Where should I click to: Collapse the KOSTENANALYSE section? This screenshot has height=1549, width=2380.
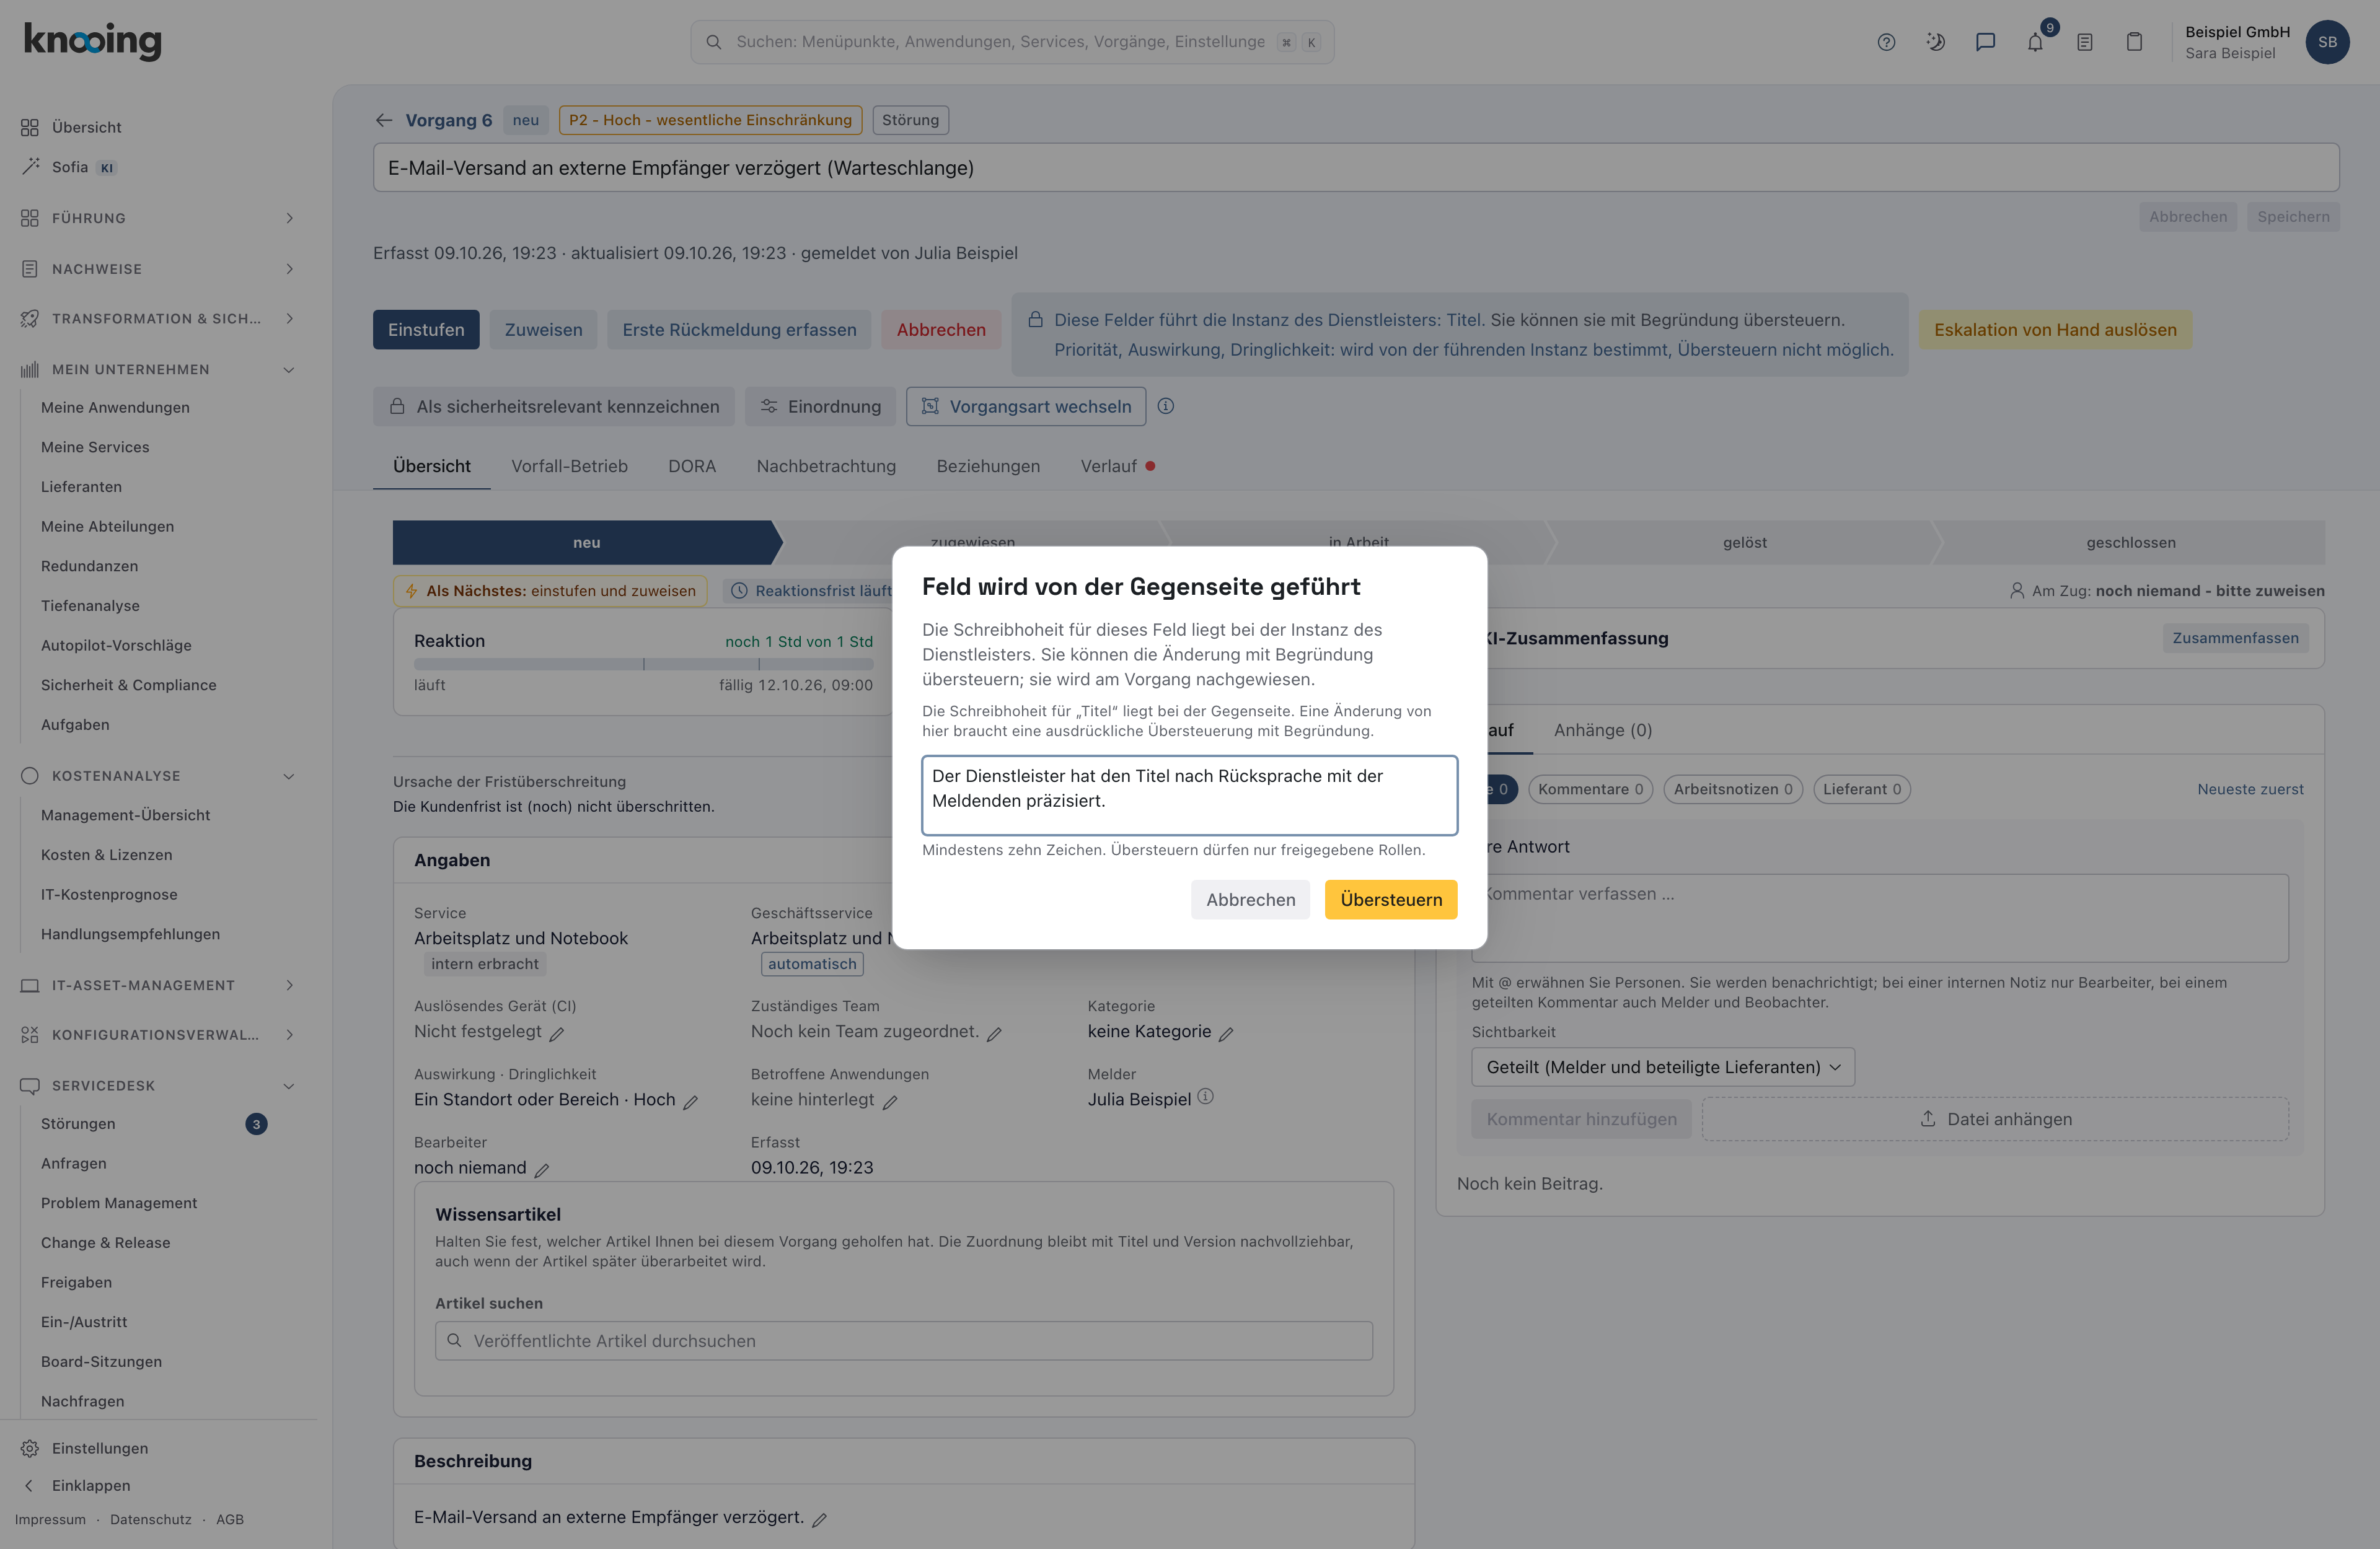[x=158, y=776]
